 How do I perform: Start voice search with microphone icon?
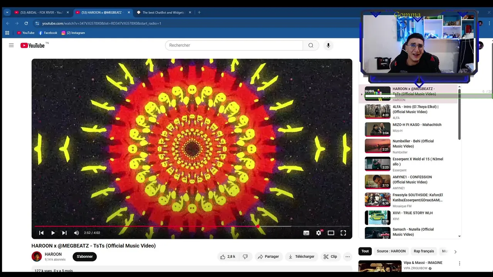pos(328,45)
